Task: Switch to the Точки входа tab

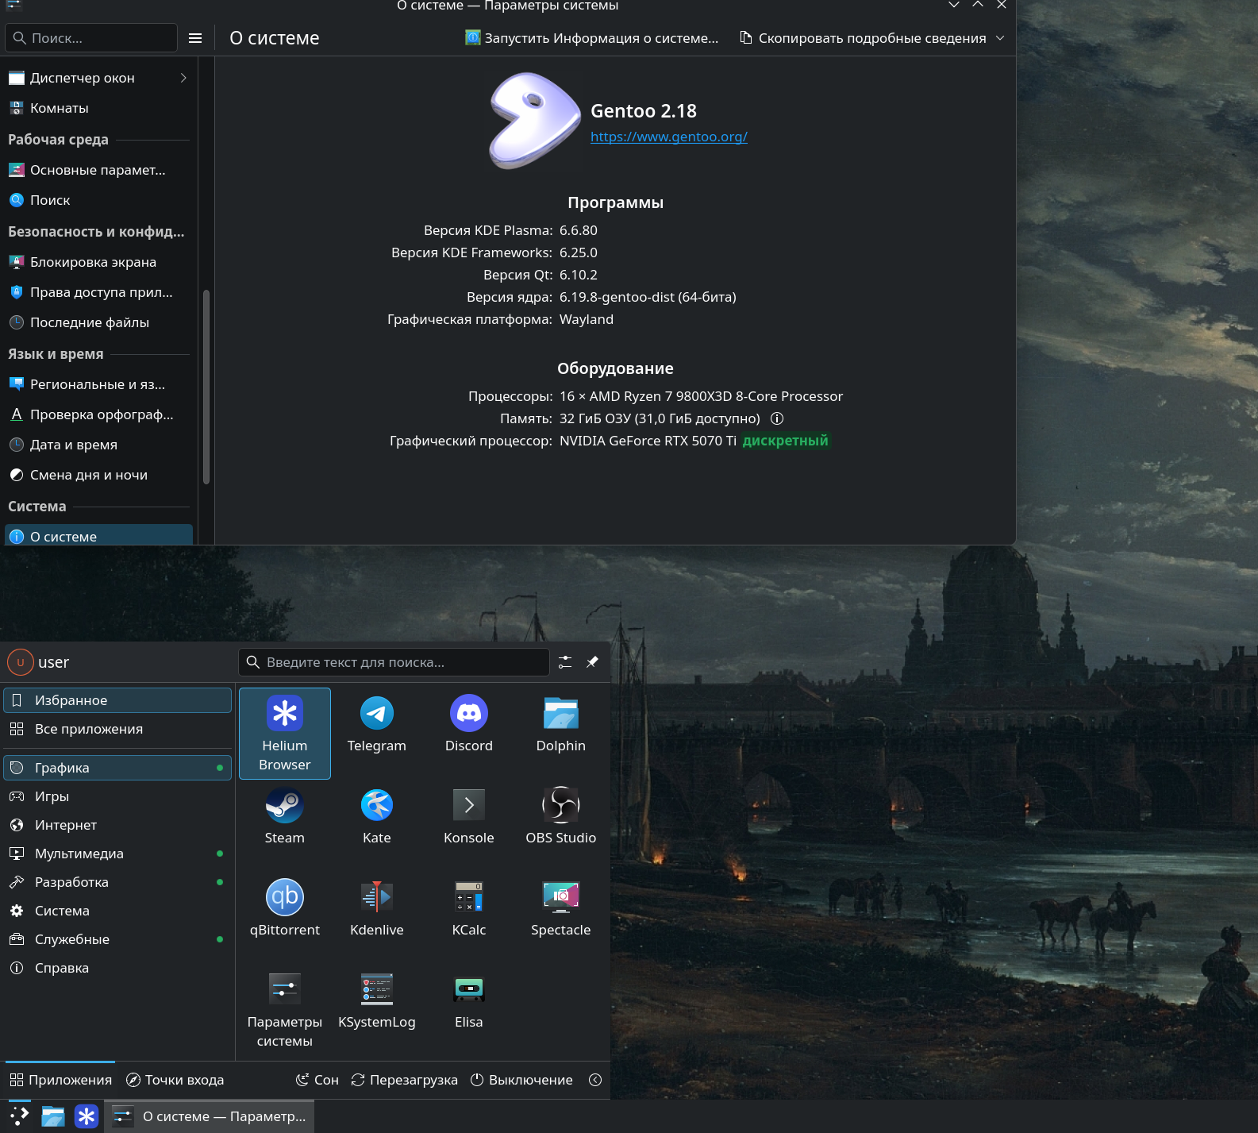Action: point(175,1080)
